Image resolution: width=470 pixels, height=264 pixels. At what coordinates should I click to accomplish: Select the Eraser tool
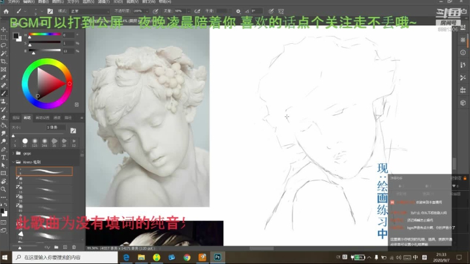coord(4,118)
